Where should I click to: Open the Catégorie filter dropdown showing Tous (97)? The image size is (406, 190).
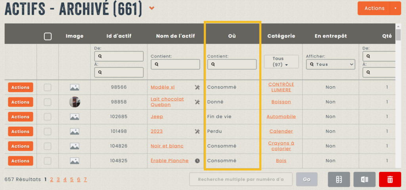pos(281,62)
